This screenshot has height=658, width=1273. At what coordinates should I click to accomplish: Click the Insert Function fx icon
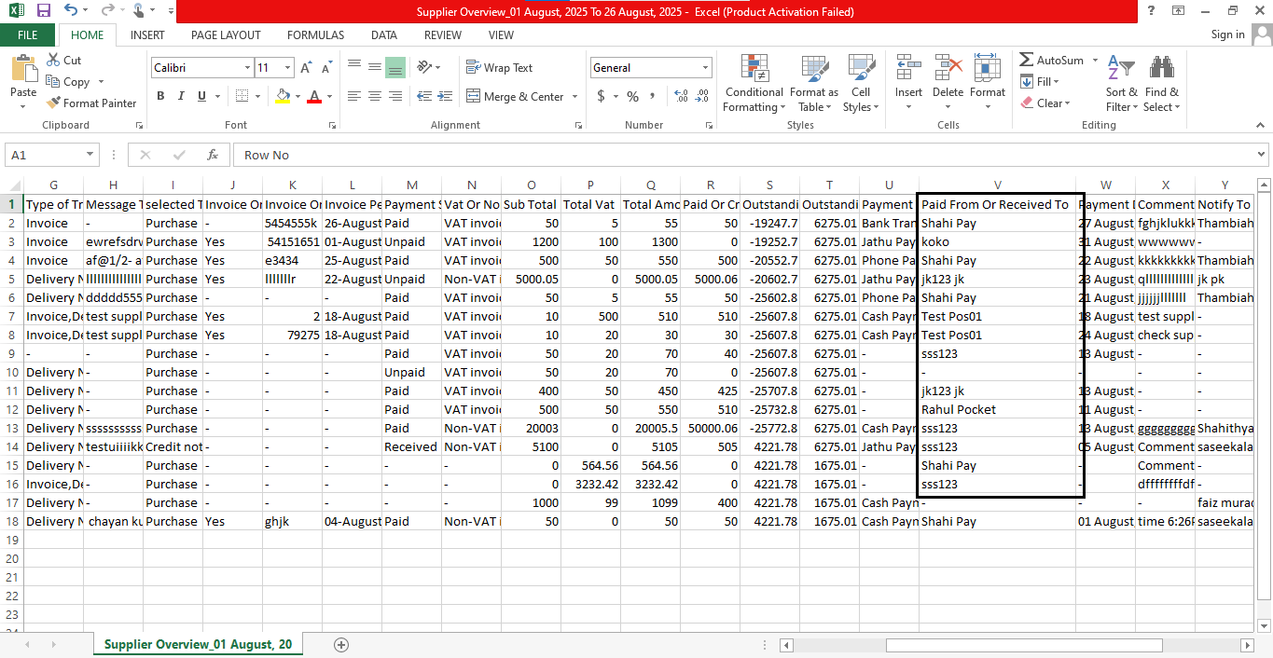[x=213, y=155]
